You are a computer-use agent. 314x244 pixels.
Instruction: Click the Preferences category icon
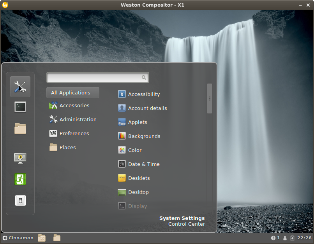[53, 133]
